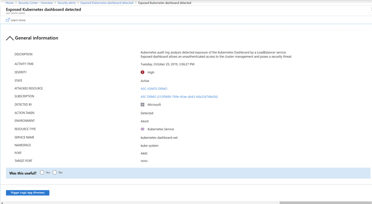The width and height of the screenshot is (372, 204).
Task: Click the Microsoft detected-by text
Action: (x=154, y=105)
